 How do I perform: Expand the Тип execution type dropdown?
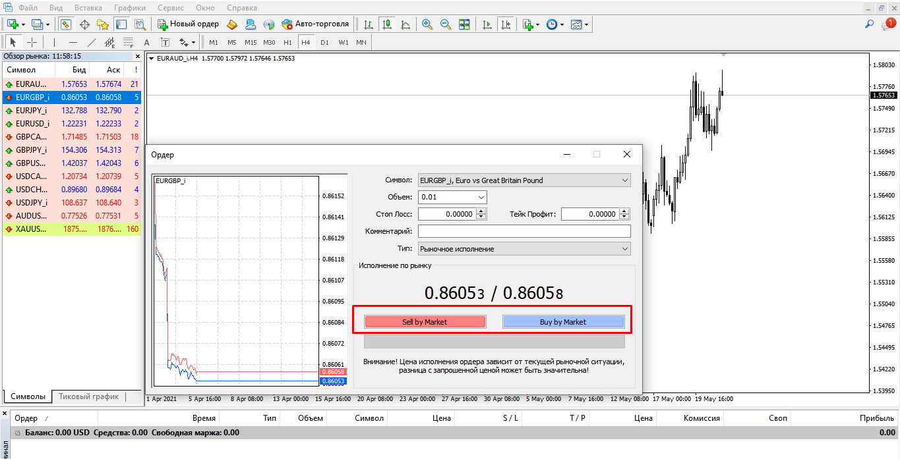pyautogui.click(x=624, y=249)
